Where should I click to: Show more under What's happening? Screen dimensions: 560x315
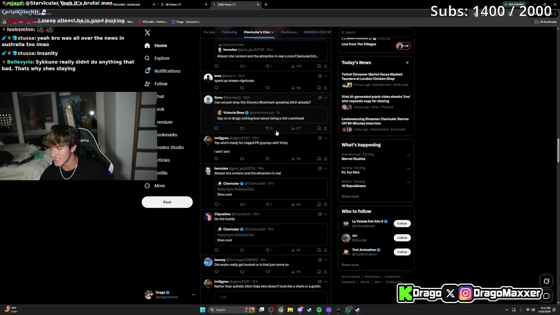coord(350,196)
